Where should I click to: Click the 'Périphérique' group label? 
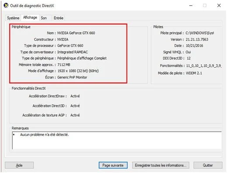(x=21, y=27)
